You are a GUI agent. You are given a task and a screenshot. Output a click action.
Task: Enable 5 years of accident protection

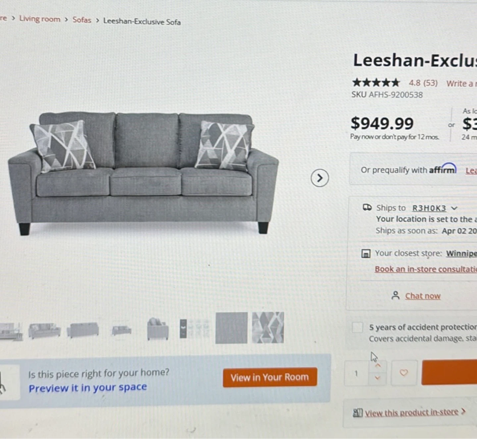tap(357, 327)
